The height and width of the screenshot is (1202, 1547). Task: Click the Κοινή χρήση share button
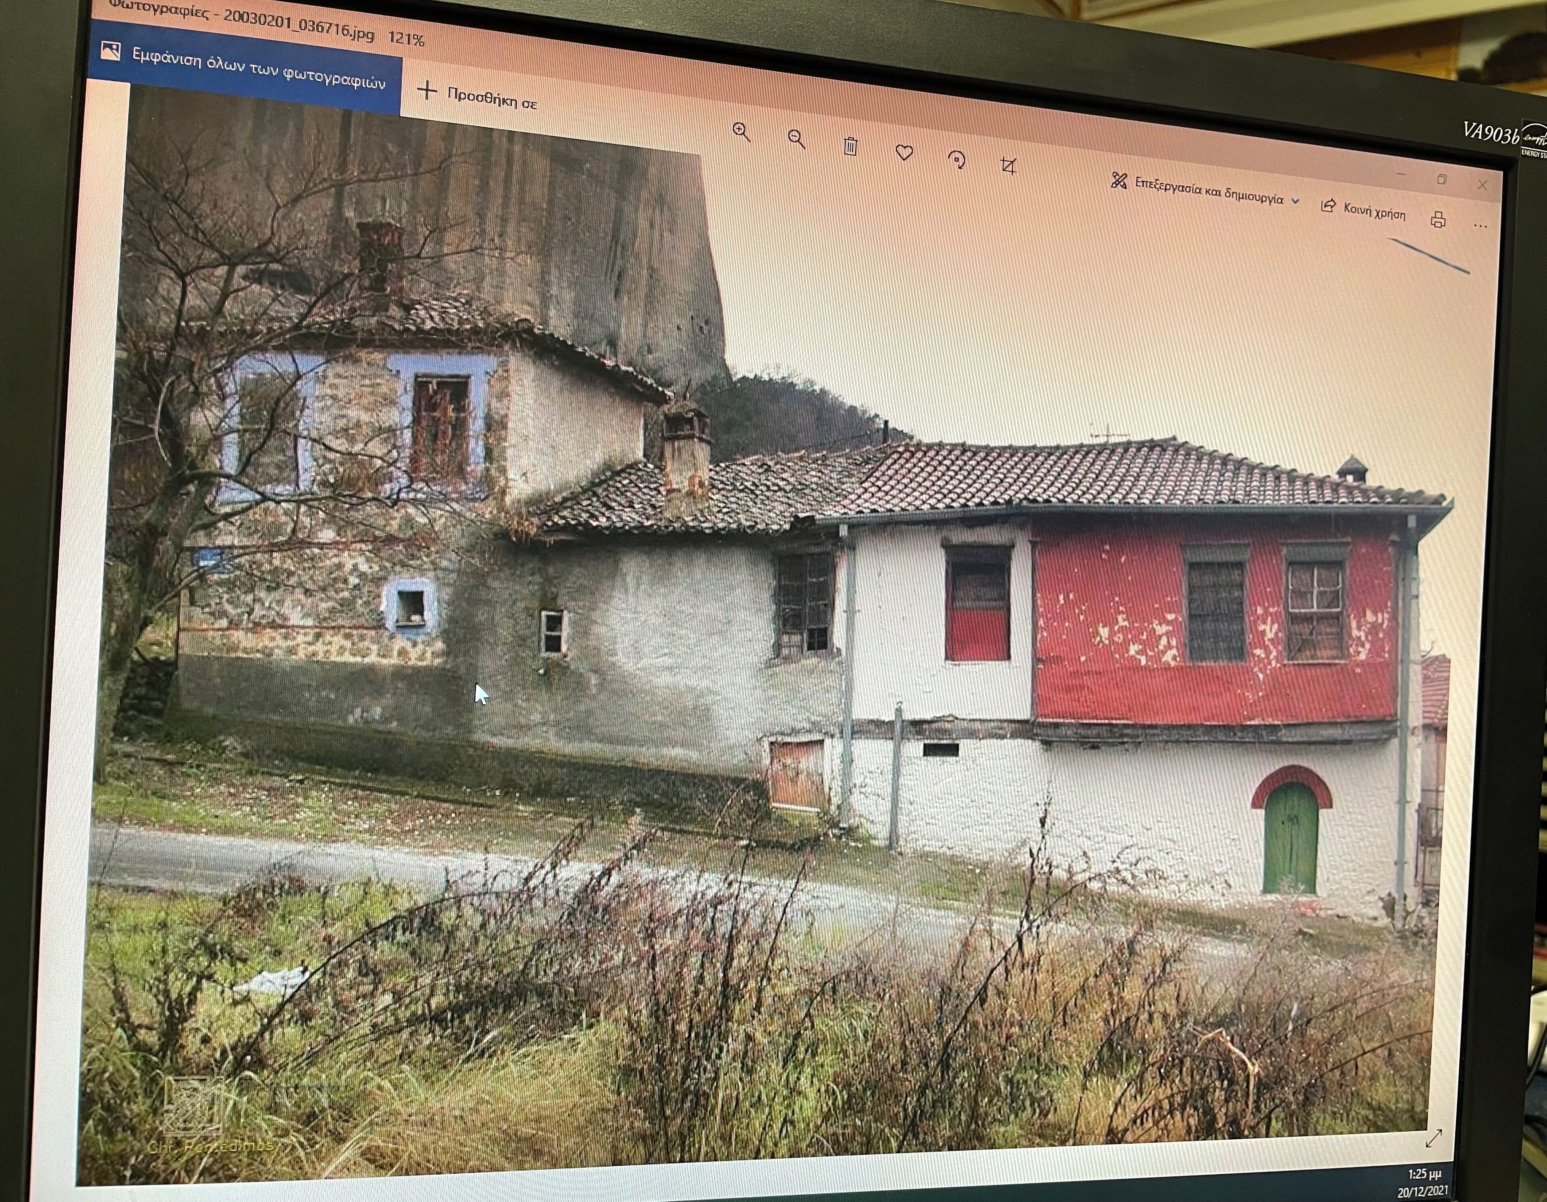pos(1364,210)
